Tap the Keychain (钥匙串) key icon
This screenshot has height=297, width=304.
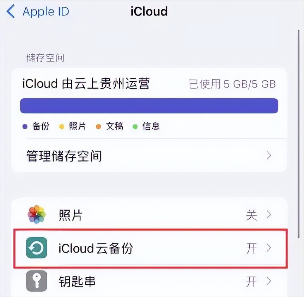coord(36,281)
